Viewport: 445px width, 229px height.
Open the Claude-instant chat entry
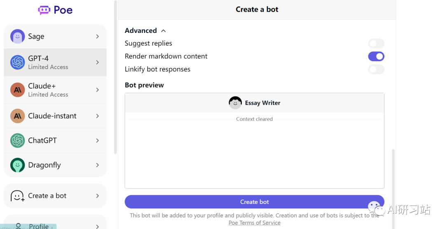(x=55, y=116)
